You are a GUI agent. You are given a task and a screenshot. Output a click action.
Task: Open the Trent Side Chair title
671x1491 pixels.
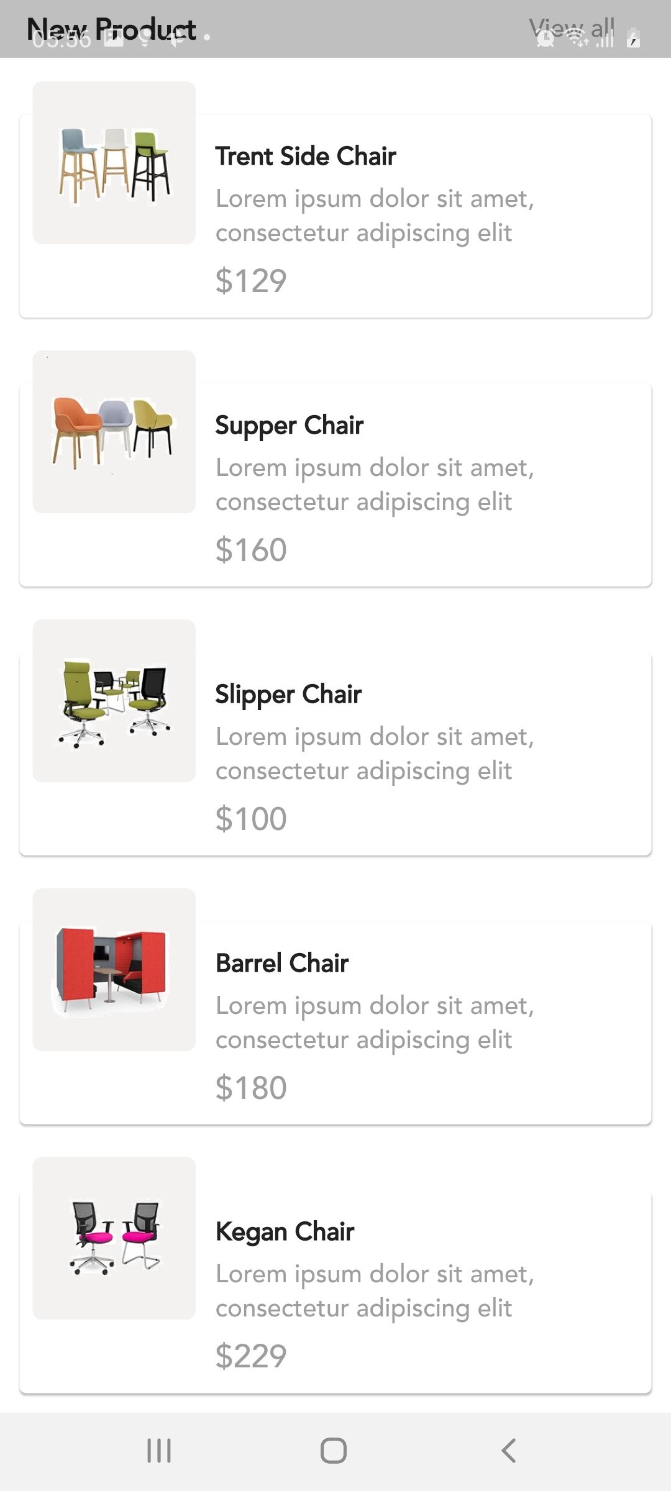pyautogui.click(x=306, y=157)
